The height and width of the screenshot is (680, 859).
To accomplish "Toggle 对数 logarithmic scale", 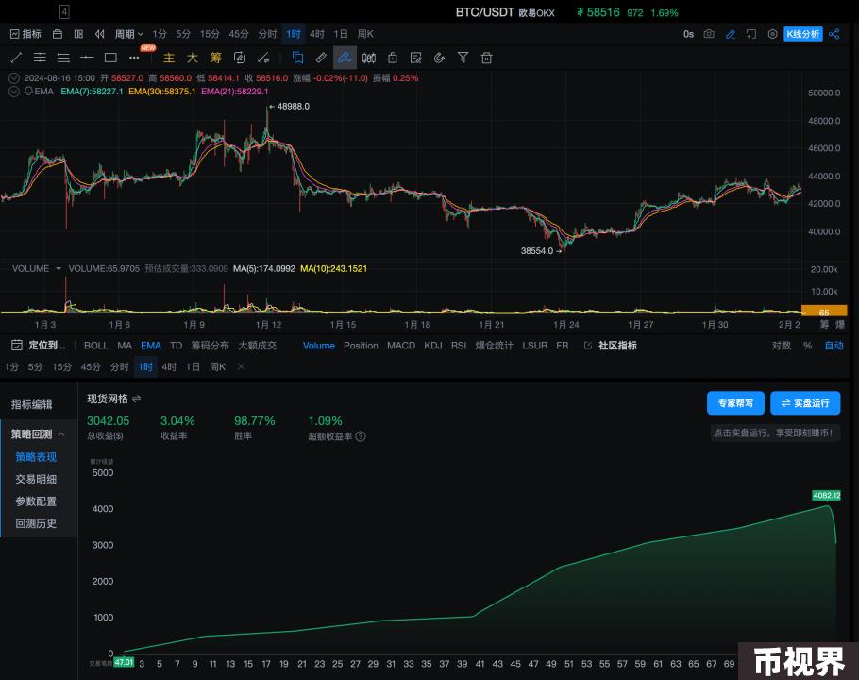I will [x=782, y=346].
